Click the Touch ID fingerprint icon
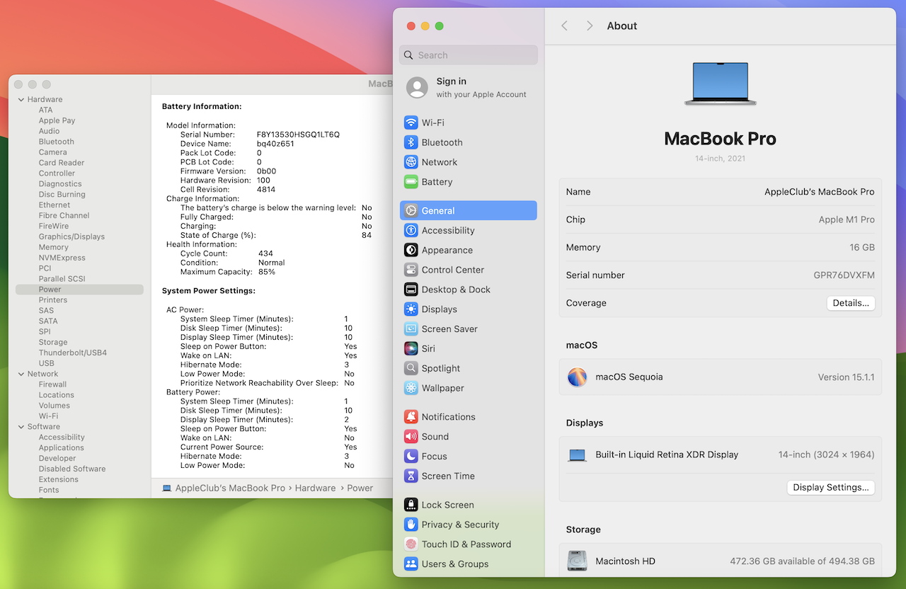Viewport: 906px width, 589px height. pos(411,544)
